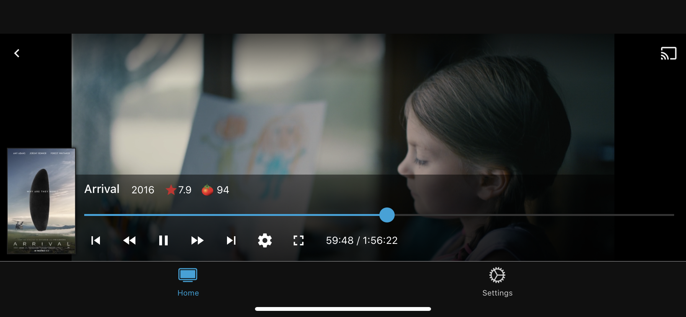Seek to unplayed part of progress bar
The width and height of the screenshot is (686, 317).
[534, 215]
